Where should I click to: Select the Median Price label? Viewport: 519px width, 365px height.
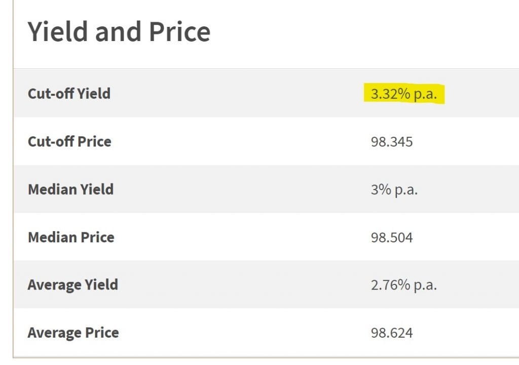point(71,237)
